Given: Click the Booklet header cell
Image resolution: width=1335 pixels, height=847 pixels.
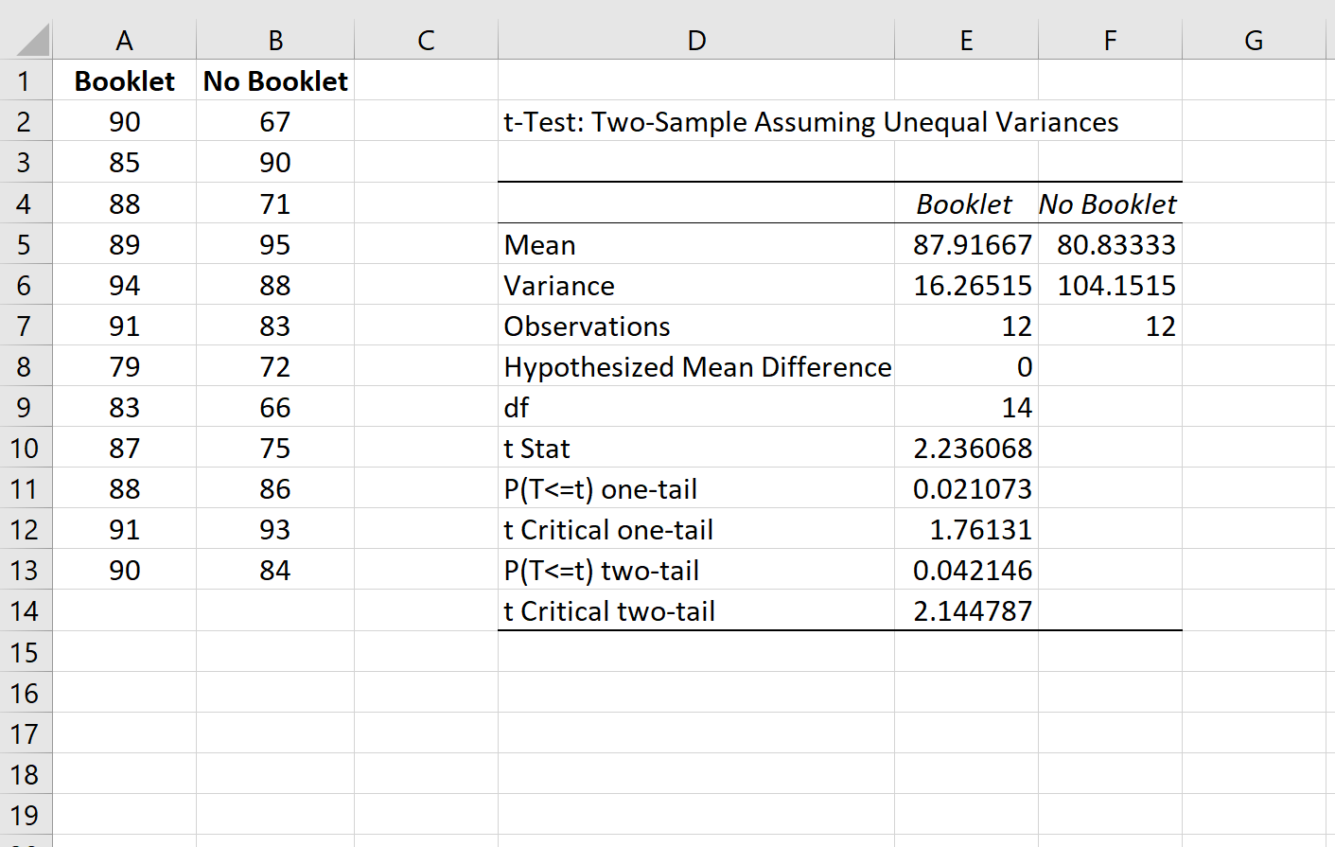Looking at the screenshot, I should point(124,81).
